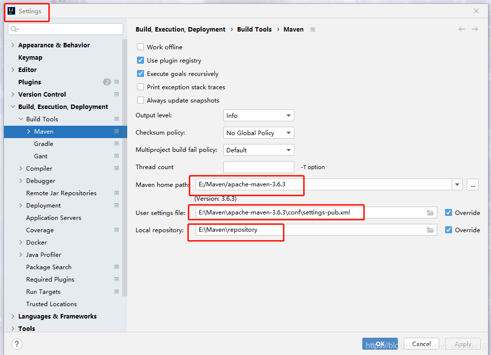Image resolution: width=491 pixels, height=355 pixels.
Task: Expand the Maven sub-settings chevron
Action: tap(29, 131)
